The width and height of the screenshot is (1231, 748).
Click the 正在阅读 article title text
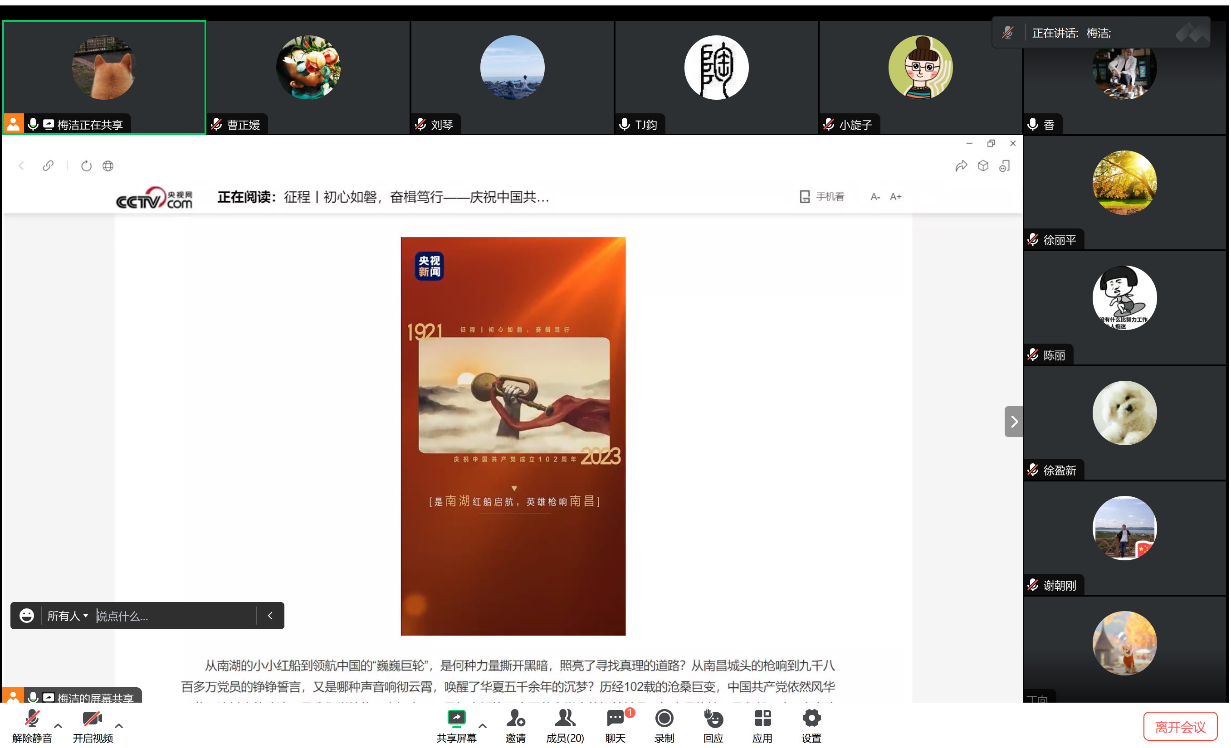[383, 197]
